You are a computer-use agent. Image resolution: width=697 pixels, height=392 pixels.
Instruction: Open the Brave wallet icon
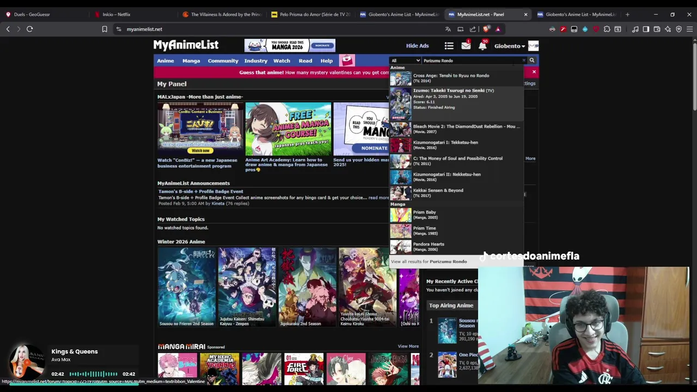pos(657,29)
